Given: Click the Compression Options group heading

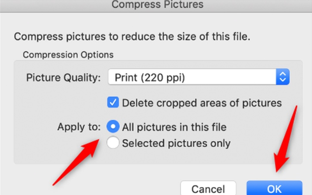Looking at the screenshot, I should pos(68,54).
